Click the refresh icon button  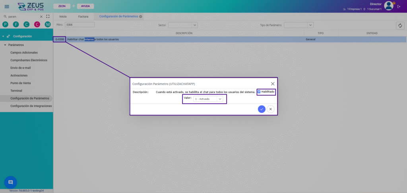point(400,25)
